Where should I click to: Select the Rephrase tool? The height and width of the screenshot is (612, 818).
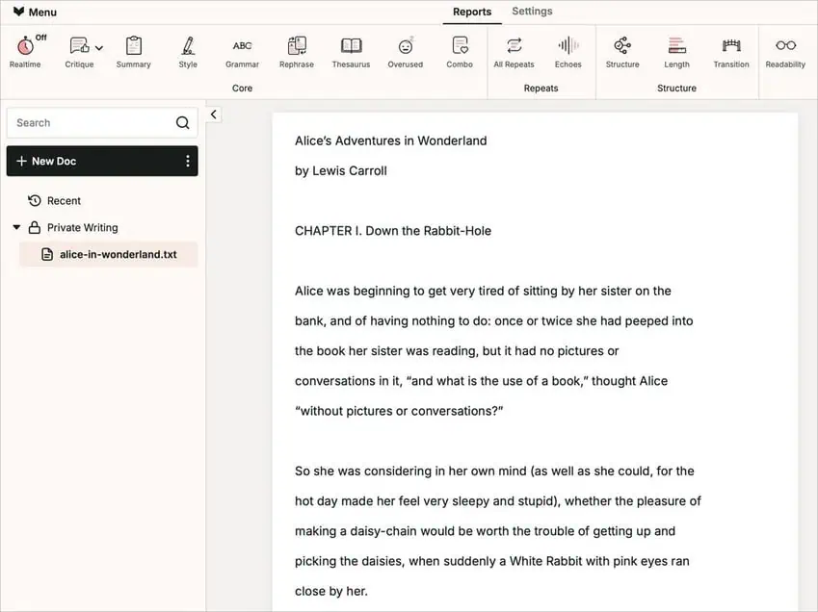[x=296, y=50]
